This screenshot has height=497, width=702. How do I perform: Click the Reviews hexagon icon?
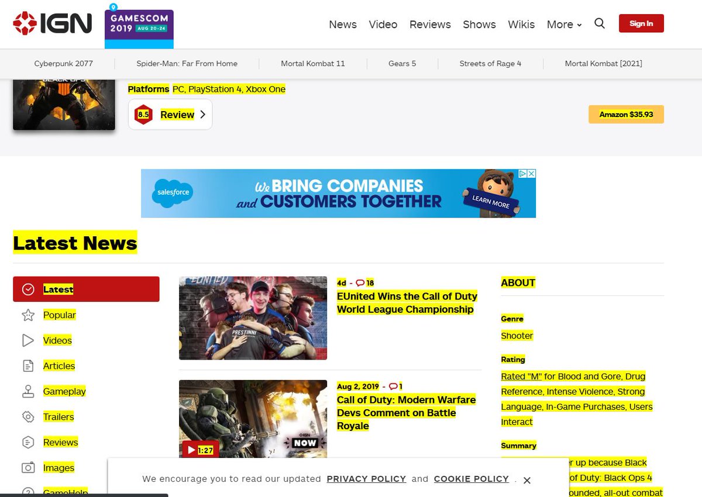coord(28,442)
